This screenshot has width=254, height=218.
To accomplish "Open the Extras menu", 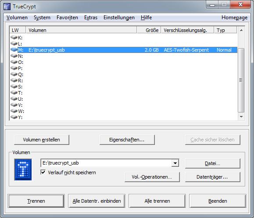I will point(91,18).
